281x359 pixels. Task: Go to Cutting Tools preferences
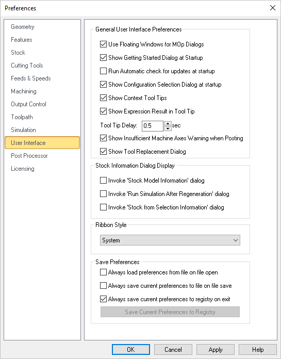pos(27,66)
